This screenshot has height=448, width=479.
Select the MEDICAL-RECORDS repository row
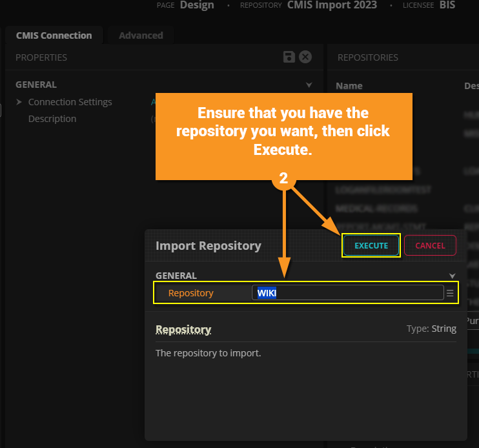click(x=376, y=209)
